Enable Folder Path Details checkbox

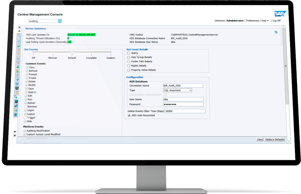[129, 61]
